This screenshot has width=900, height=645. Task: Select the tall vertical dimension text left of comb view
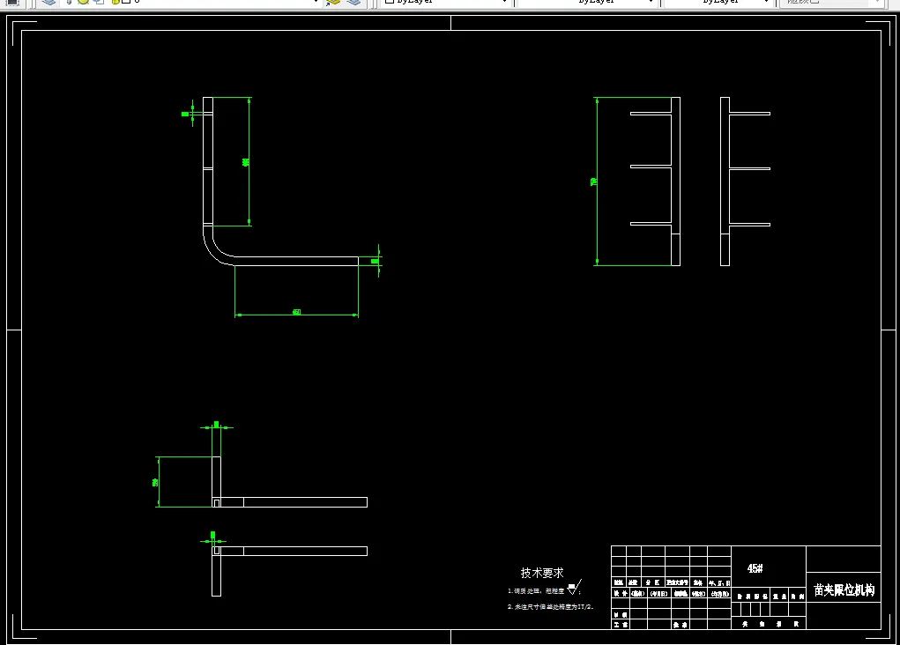click(x=593, y=182)
